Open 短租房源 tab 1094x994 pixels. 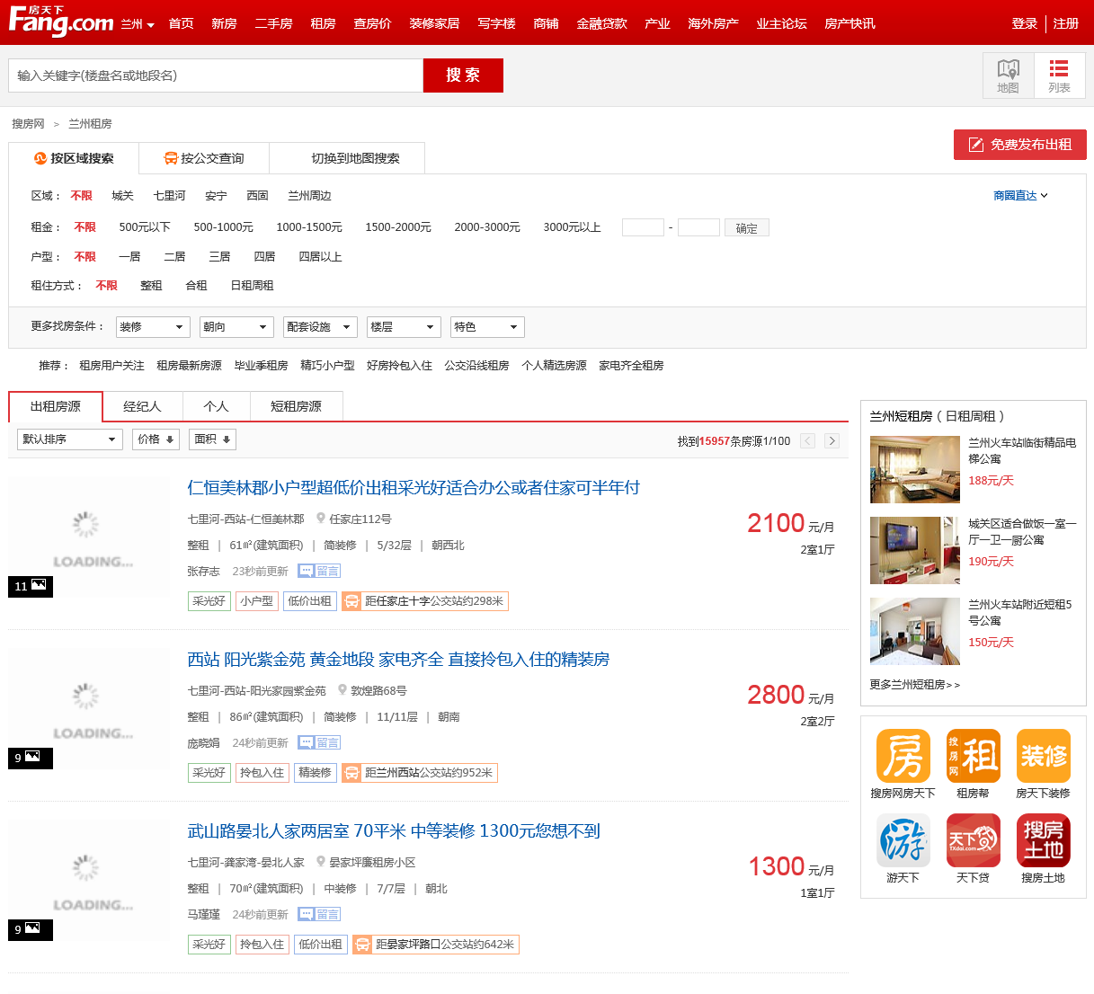click(296, 406)
